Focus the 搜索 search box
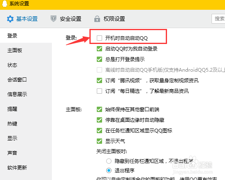The image size is (225, 180). click(x=218, y=19)
